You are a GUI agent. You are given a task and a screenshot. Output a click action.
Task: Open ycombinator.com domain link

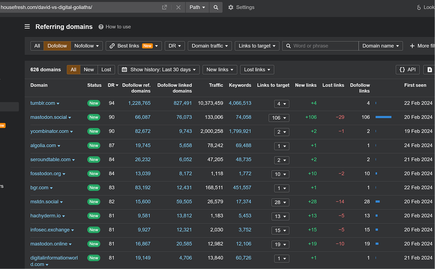49,131
